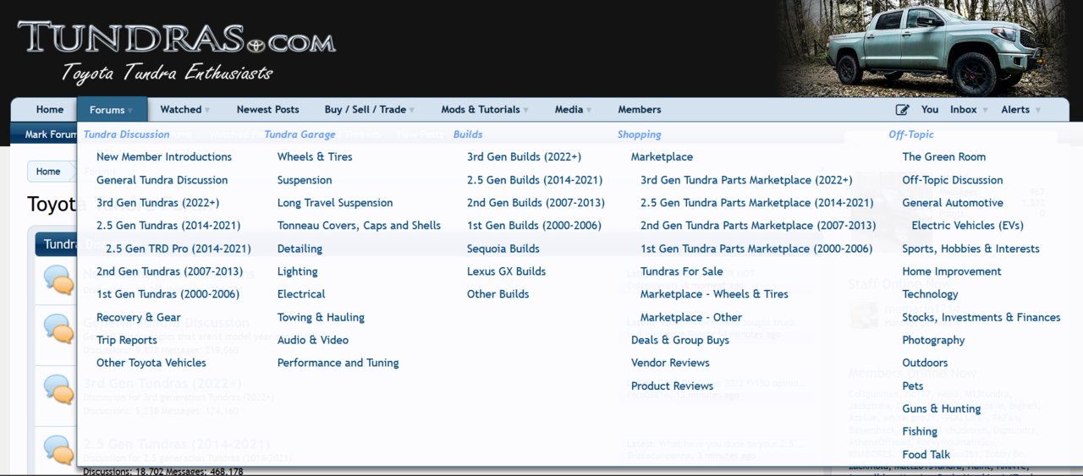Select Lighting forum
Viewport: 1083px width, 476px height.
[x=298, y=271]
